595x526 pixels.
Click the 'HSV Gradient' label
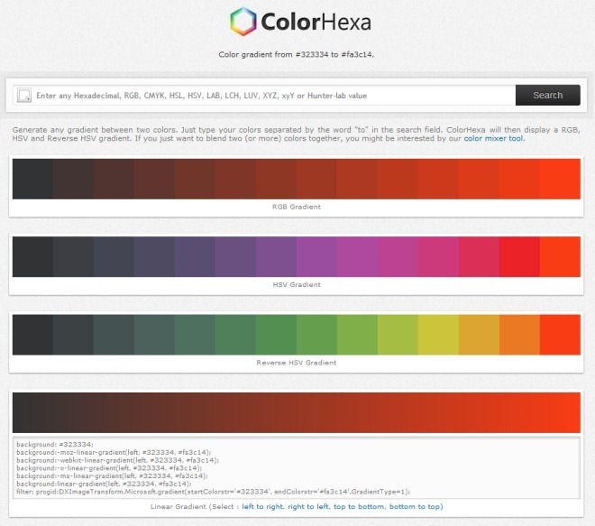pos(297,285)
